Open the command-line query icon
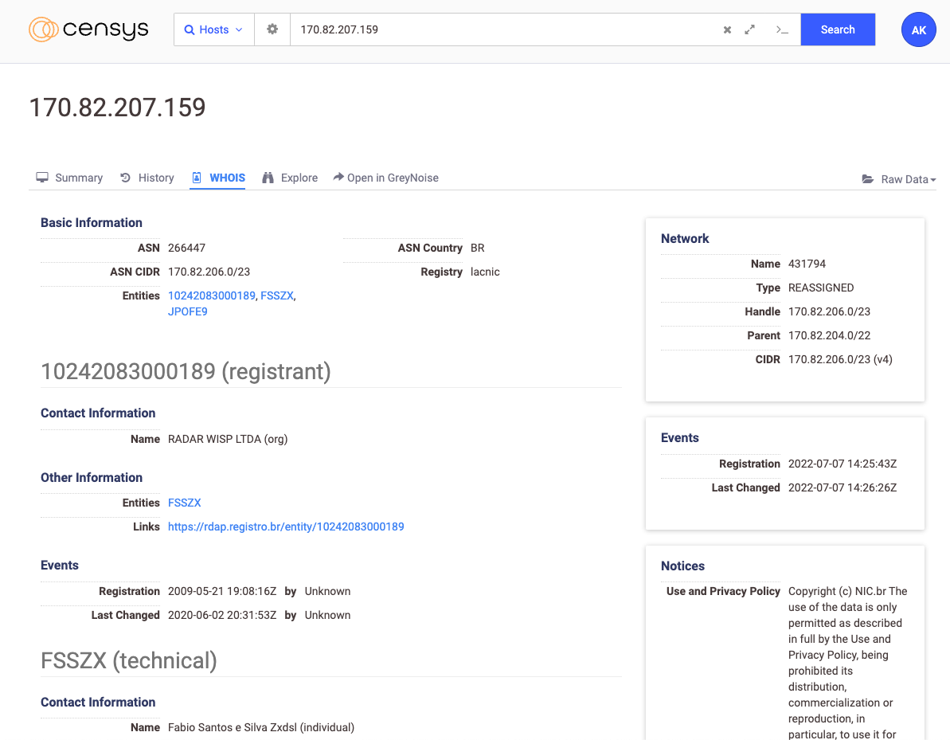The width and height of the screenshot is (950, 740). pos(781,29)
